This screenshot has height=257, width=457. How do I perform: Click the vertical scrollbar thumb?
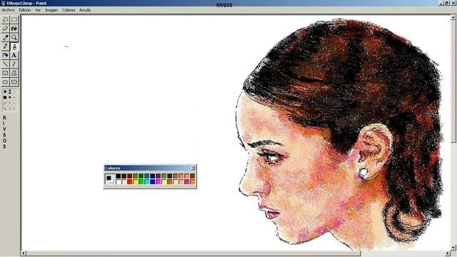click(453, 81)
